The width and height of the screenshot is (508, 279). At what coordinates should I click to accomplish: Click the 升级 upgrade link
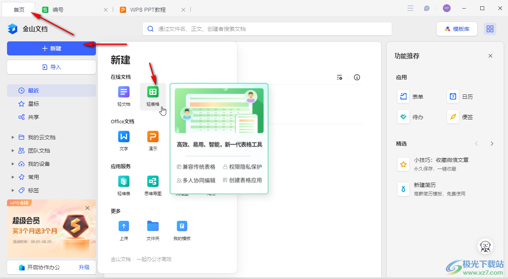[84, 267]
